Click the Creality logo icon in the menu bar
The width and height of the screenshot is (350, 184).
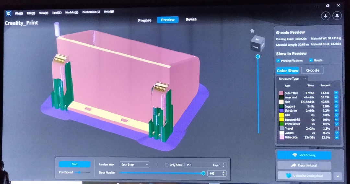click(x=8, y=13)
